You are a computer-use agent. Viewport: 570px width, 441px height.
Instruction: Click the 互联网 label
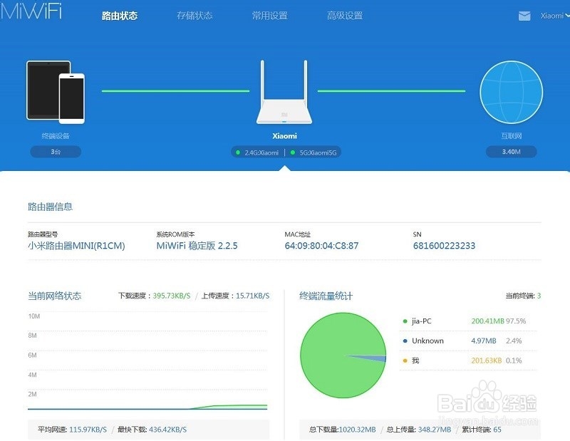tap(511, 136)
